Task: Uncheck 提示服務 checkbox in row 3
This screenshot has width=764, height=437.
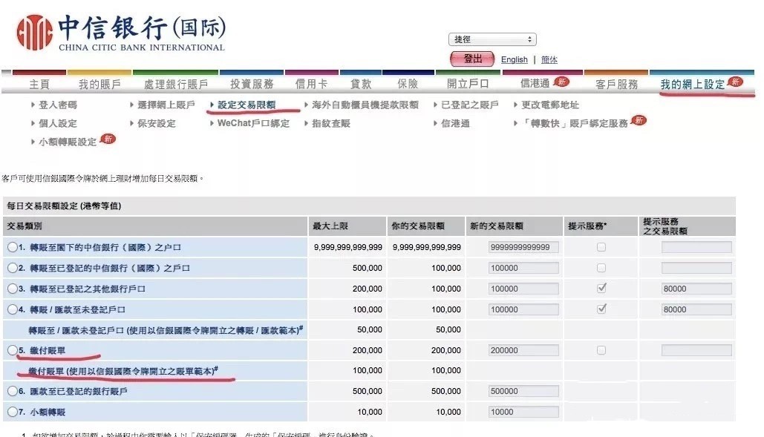Action: click(x=601, y=288)
